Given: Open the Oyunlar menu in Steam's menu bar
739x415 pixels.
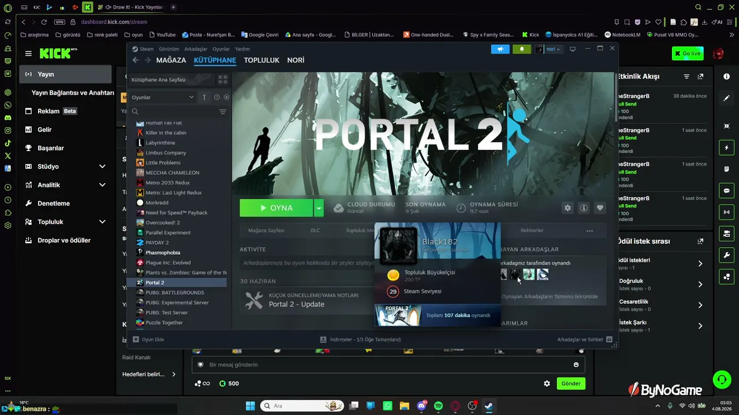Looking at the screenshot, I should [221, 49].
